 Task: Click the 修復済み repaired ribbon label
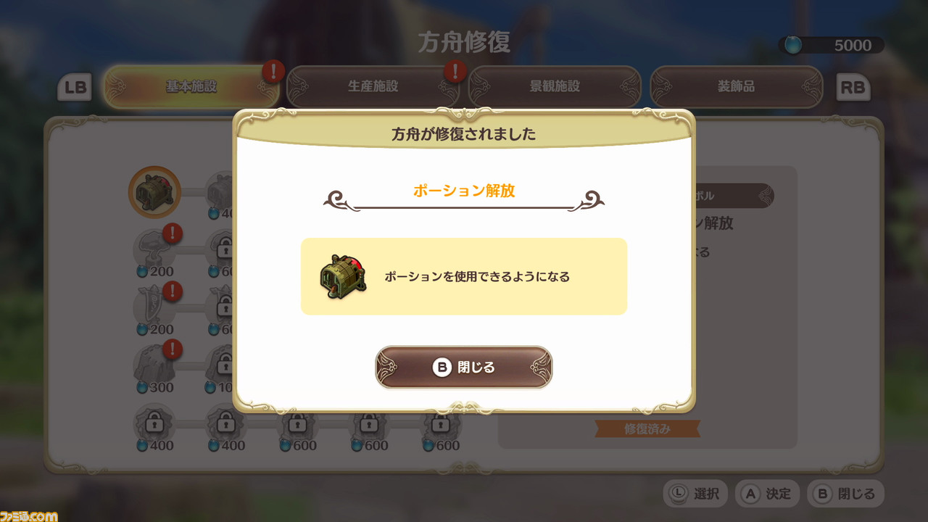click(647, 428)
